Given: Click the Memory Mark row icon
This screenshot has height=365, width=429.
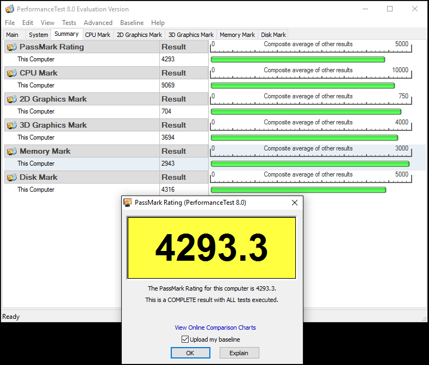Looking at the screenshot, I should (x=12, y=151).
